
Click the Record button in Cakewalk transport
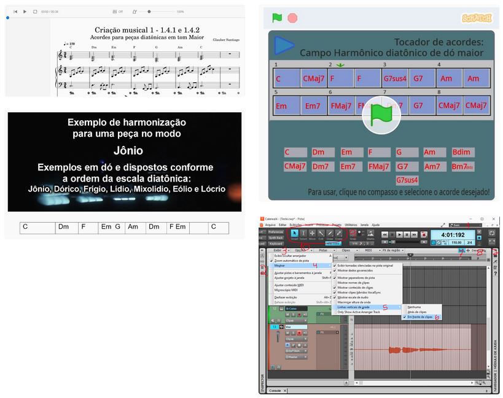point(423,234)
